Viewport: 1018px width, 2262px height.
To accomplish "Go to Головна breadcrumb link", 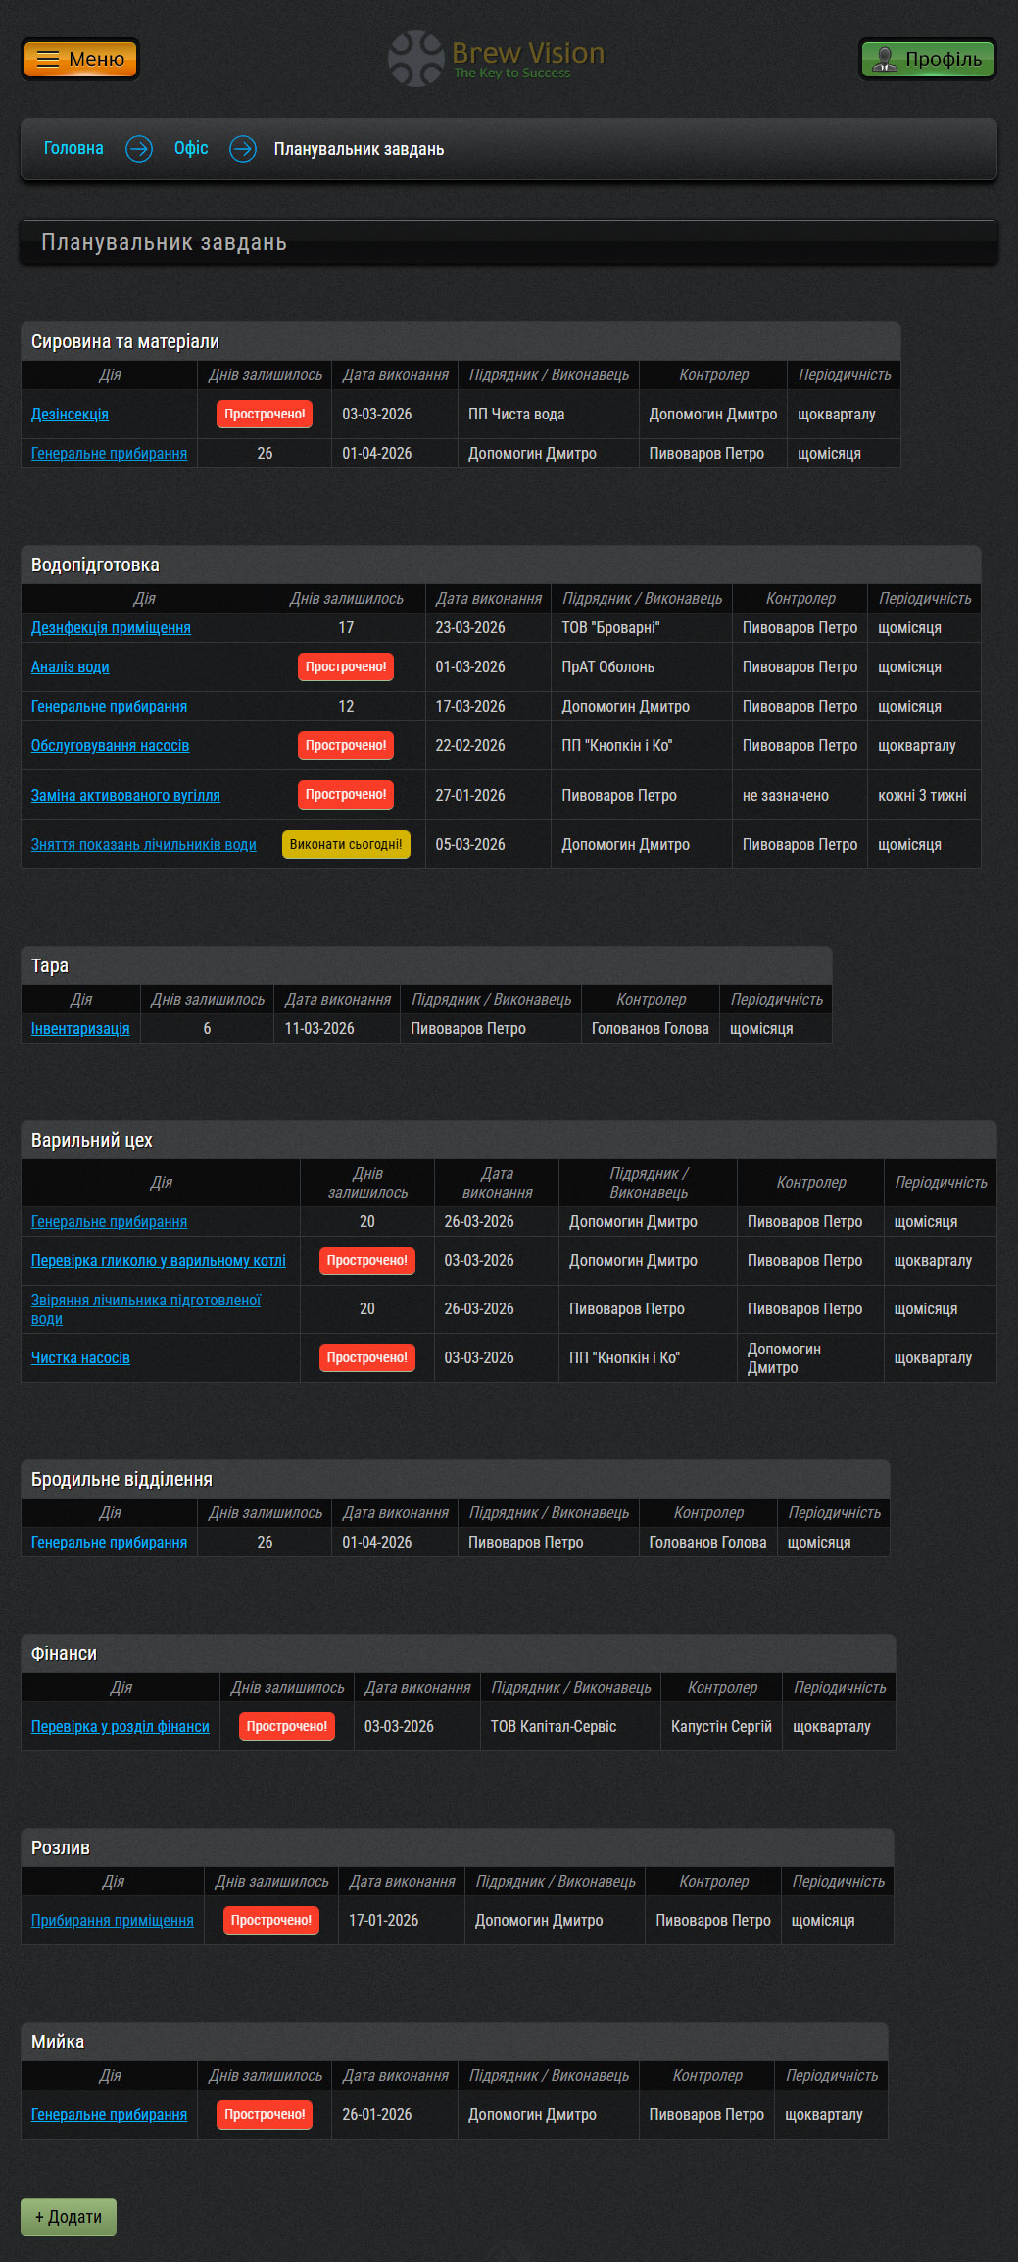I will point(73,148).
